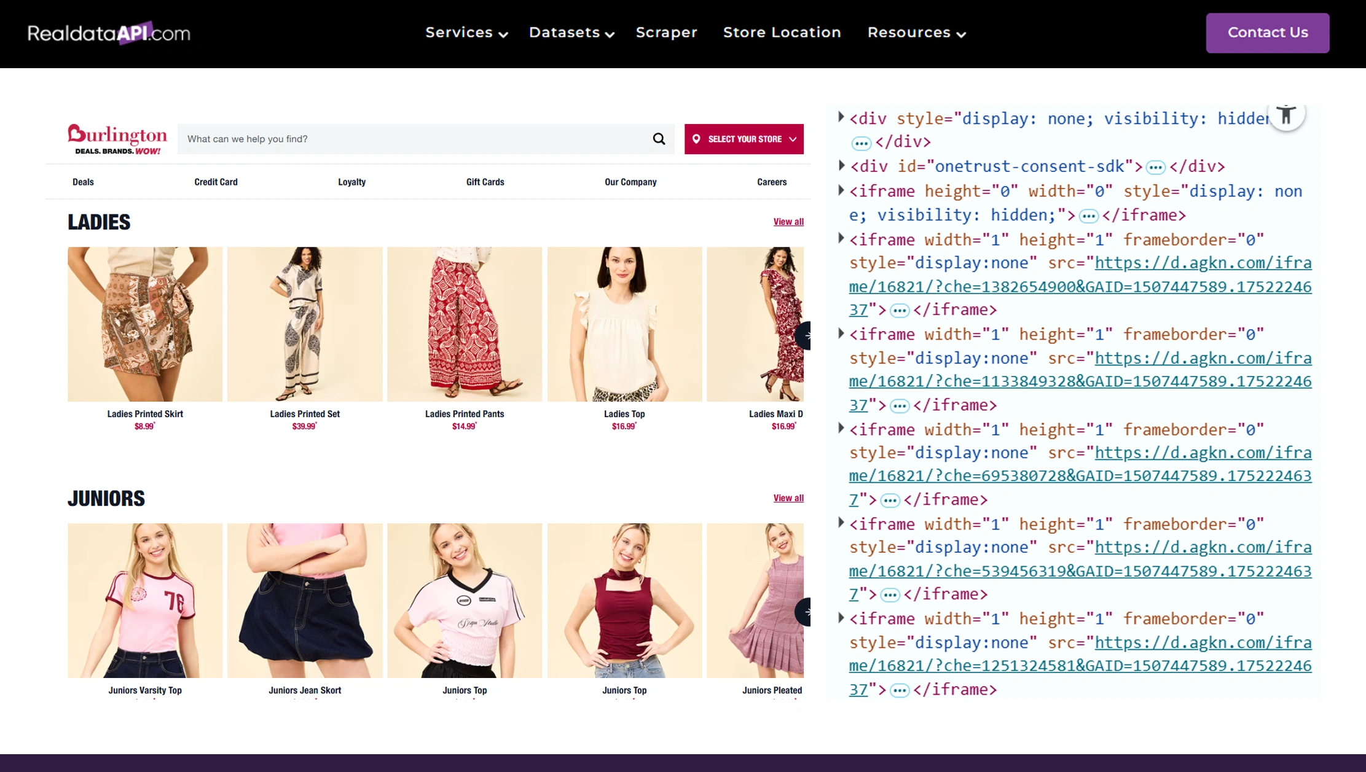Expand the first display none div node

click(841, 117)
